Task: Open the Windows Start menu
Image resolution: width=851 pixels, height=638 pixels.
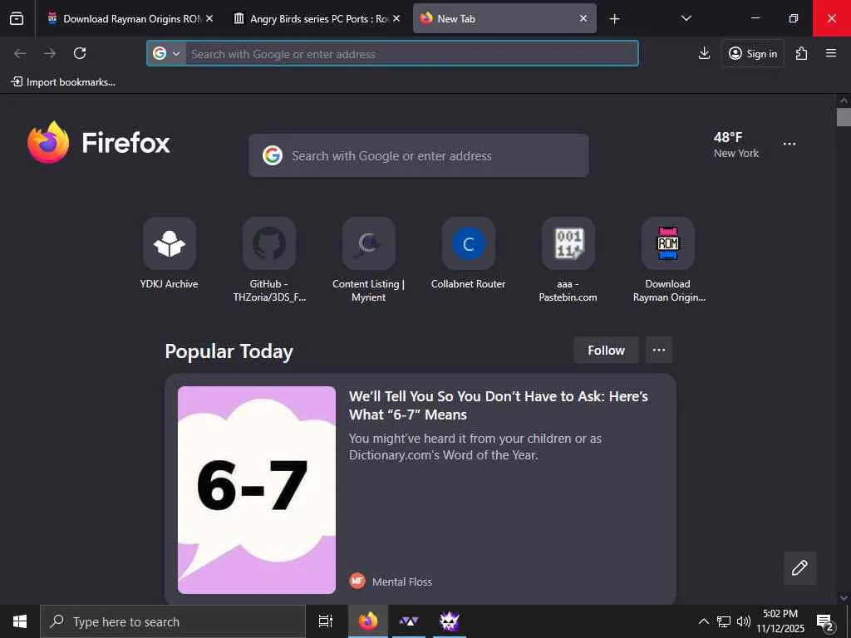Action: [x=20, y=621]
